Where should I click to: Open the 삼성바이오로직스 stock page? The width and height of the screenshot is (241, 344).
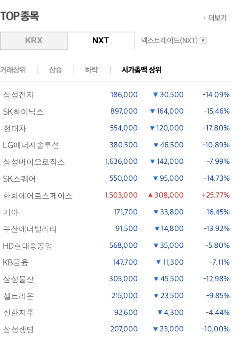click(x=34, y=162)
